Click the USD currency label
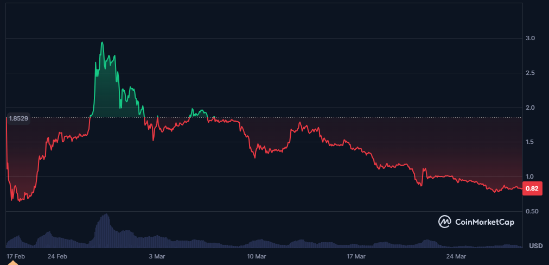This screenshot has width=549, height=265. click(x=535, y=246)
